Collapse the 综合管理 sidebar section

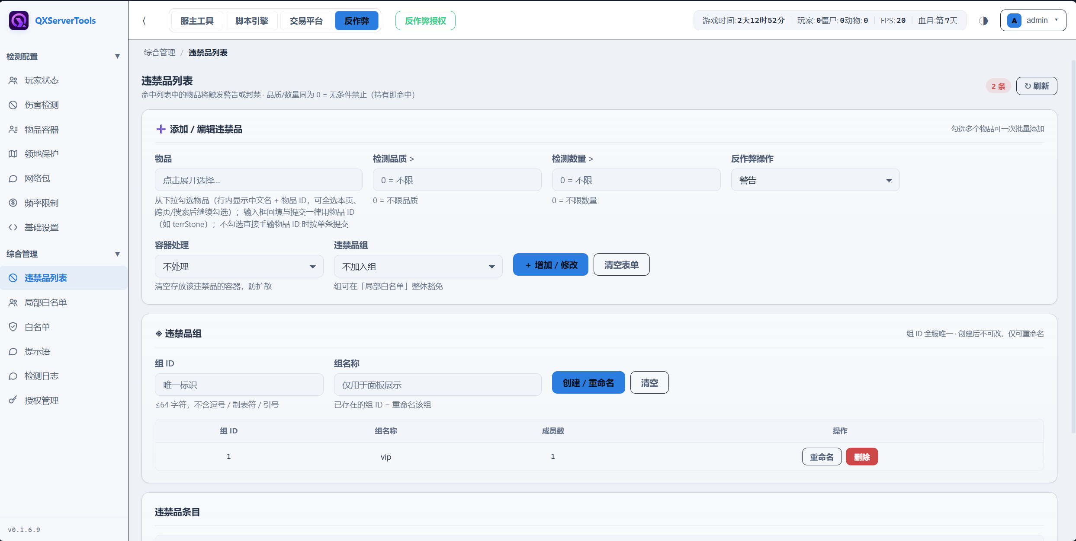[x=117, y=254]
